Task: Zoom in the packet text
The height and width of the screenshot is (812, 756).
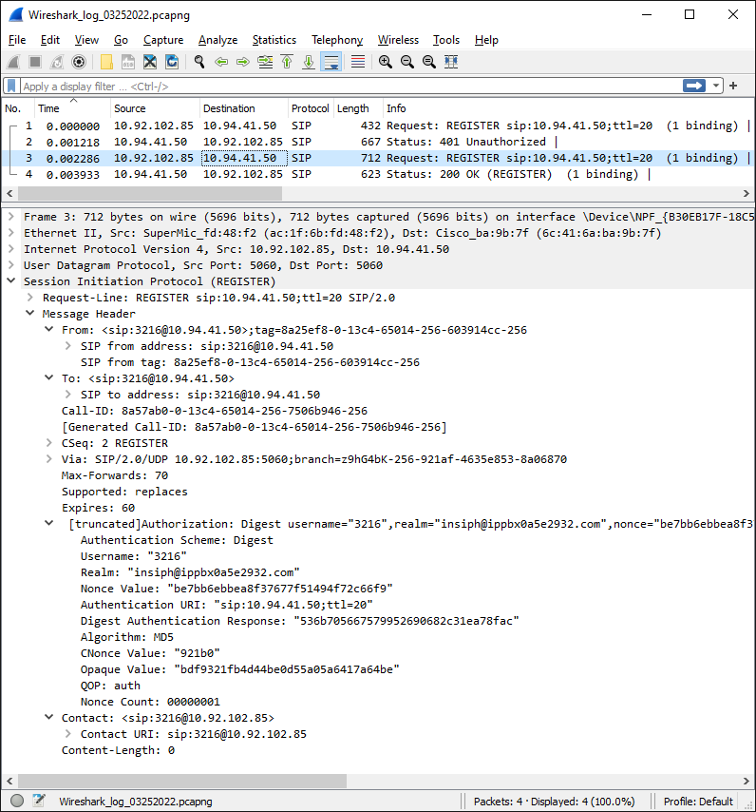Action: 386,62
